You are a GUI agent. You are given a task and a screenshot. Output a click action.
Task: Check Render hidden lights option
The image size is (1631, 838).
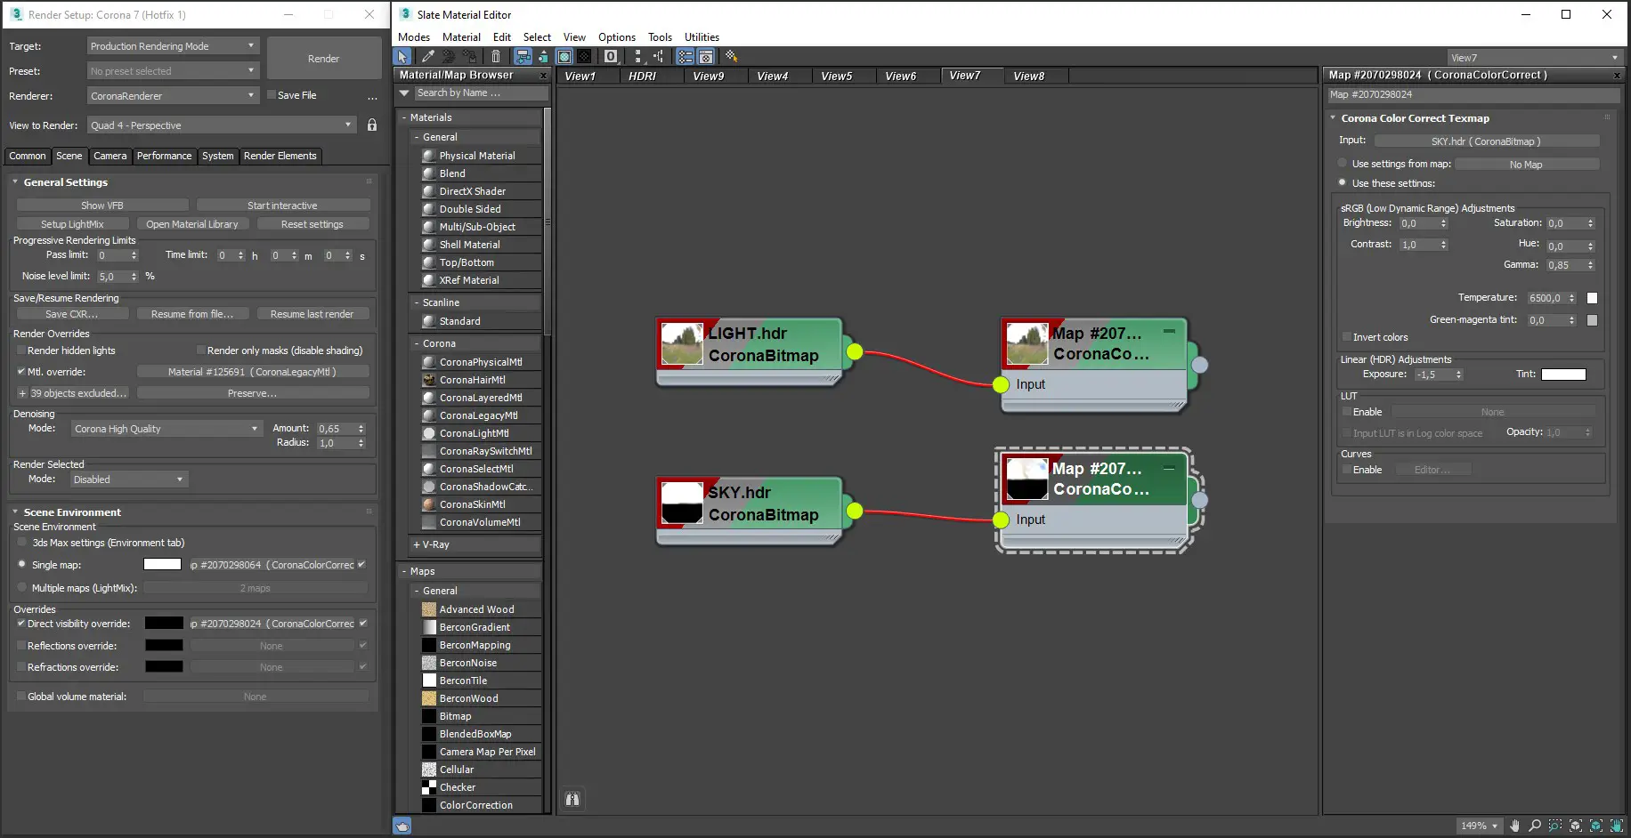point(21,351)
